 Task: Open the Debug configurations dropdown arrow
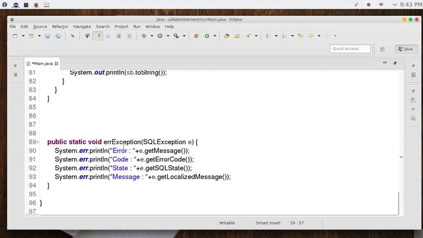click(151, 36)
